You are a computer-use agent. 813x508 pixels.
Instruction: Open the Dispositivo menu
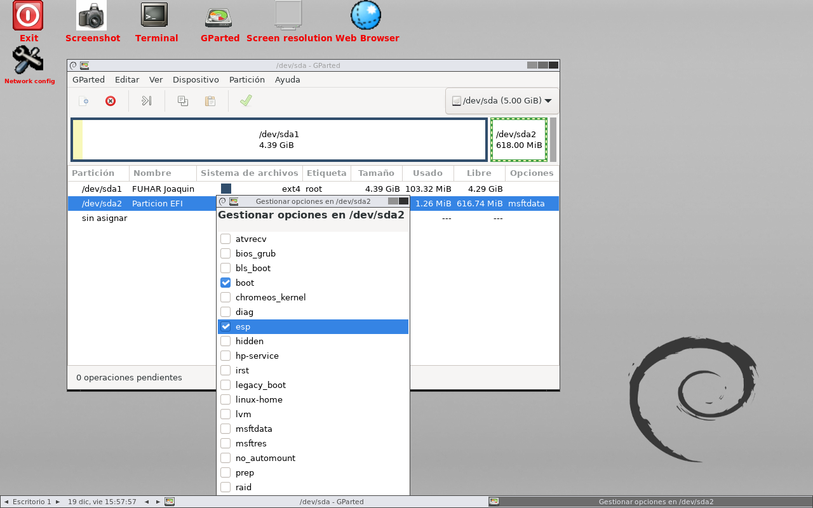(x=196, y=79)
